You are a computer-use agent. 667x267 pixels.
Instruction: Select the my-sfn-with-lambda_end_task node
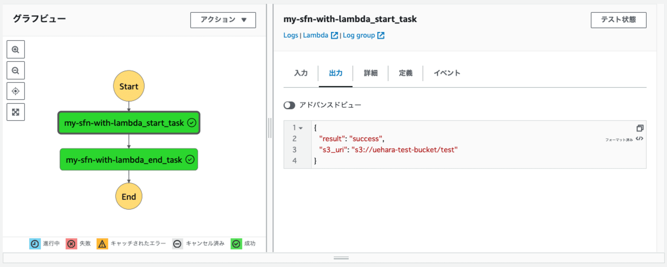tap(129, 160)
